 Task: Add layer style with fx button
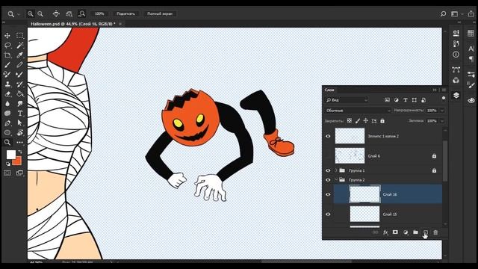[385, 232]
